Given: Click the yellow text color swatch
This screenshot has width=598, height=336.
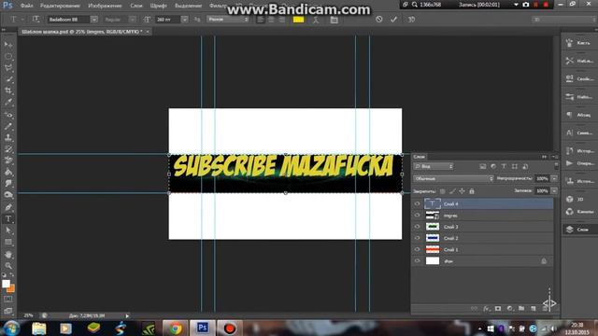Looking at the screenshot, I should pos(299,20).
